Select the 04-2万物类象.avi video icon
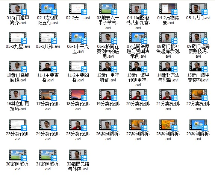215x185 pixels. 168,9
